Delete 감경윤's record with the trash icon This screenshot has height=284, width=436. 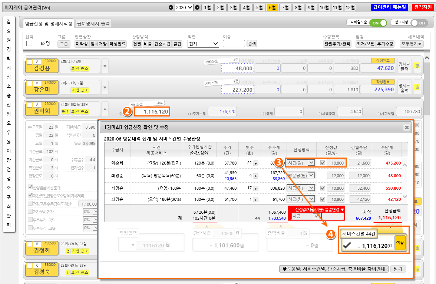point(417,66)
